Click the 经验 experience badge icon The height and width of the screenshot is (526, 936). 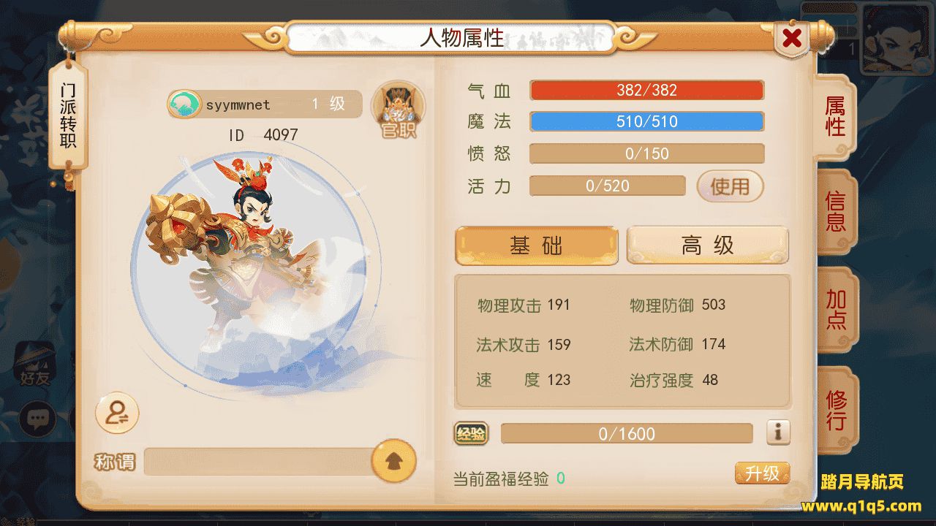click(x=471, y=434)
